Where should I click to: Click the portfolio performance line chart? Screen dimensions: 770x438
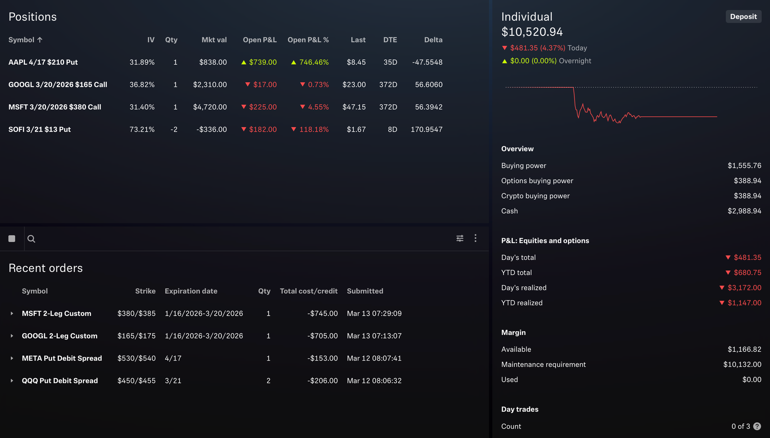(x=631, y=105)
